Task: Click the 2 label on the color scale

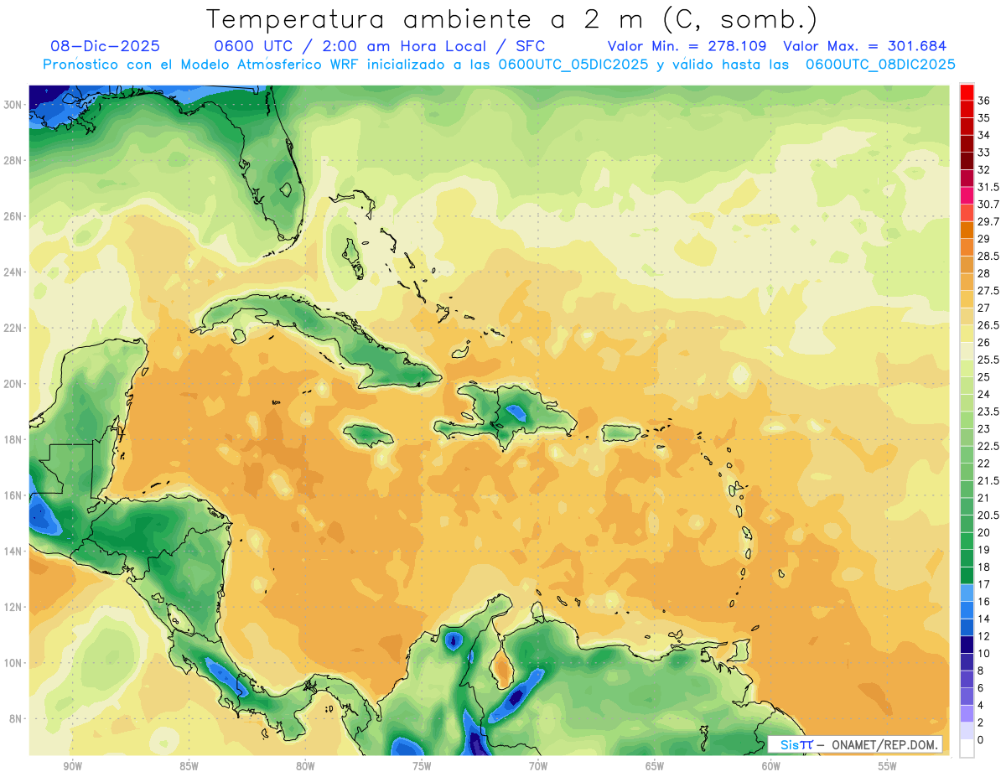Action: pyautogui.click(x=981, y=723)
